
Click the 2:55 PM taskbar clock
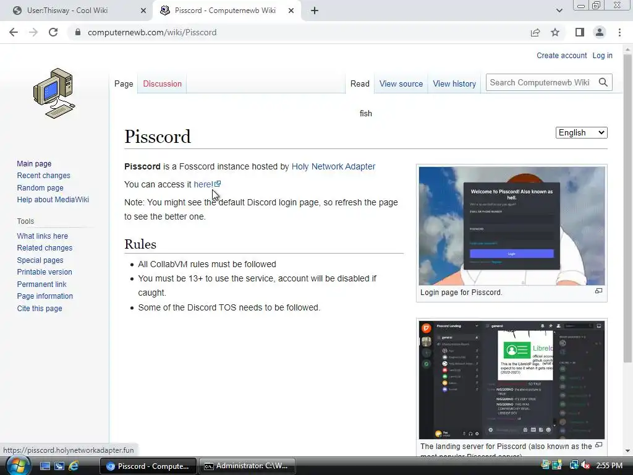609,466
